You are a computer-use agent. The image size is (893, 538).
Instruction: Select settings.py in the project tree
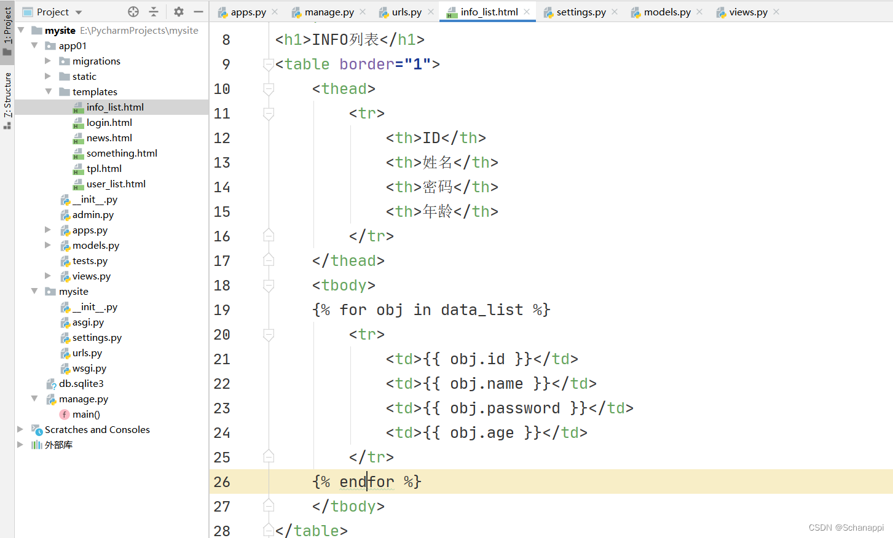click(96, 337)
